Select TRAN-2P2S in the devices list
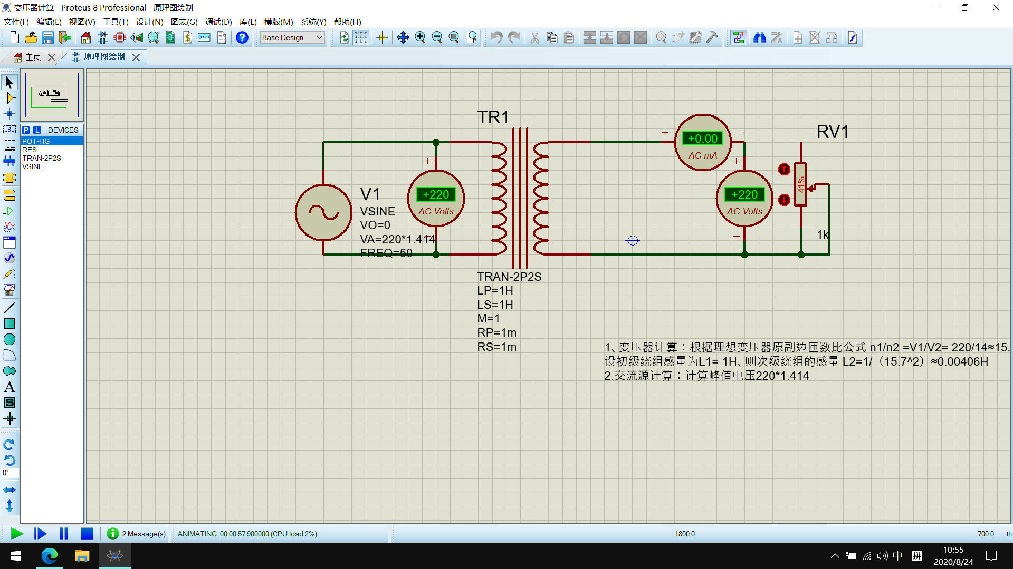Image resolution: width=1013 pixels, height=569 pixels. click(x=42, y=158)
